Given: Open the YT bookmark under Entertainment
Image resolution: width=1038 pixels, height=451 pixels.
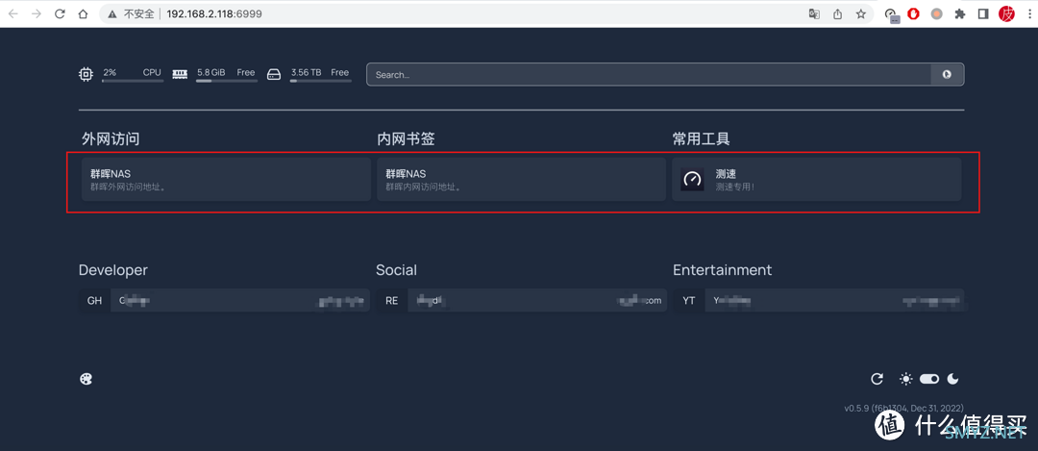Looking at the screenshot, I should pyautogui.click(x=819, y=301).
